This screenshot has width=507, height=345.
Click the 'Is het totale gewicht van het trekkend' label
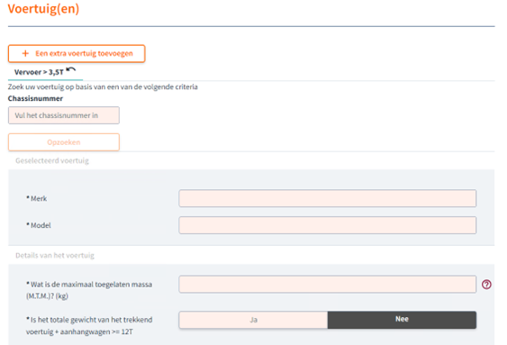pyautogui.click(x=89, y=325)
